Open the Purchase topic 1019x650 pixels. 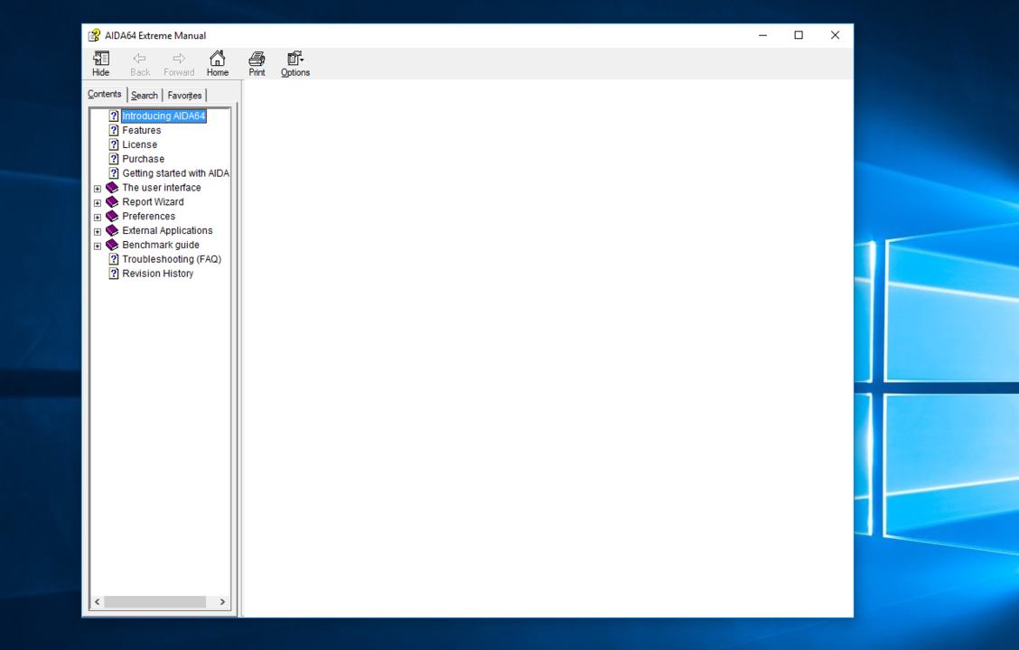click(x=144, y=159)
